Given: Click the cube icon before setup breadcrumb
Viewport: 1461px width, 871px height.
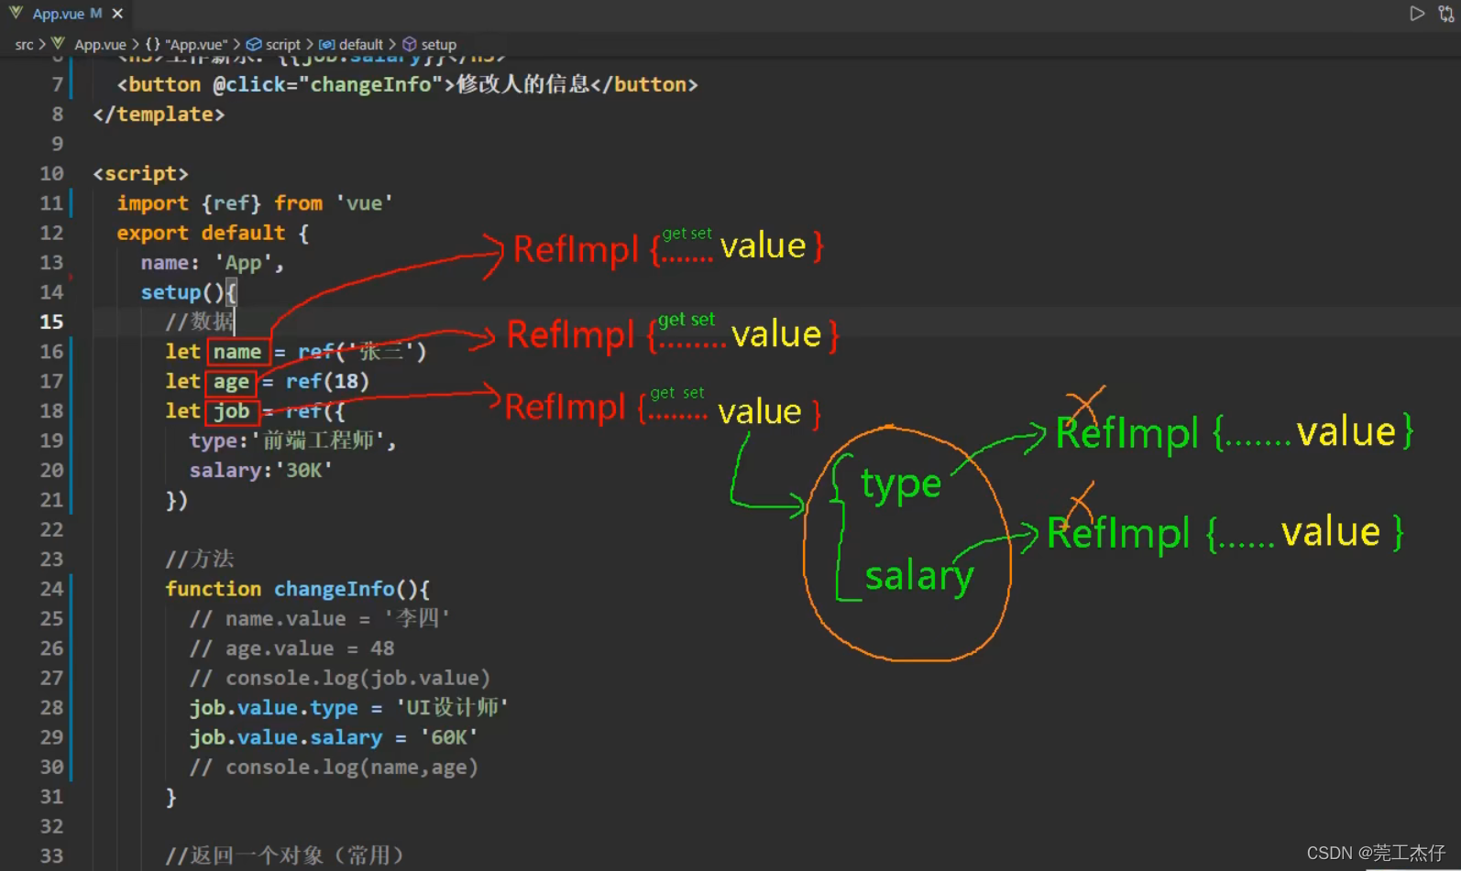Looking at the screenshot, I should [x=410, y=44].
